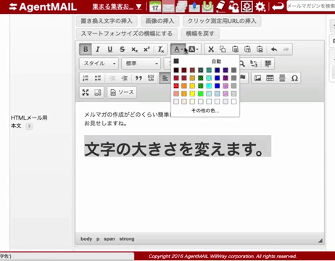Click the Redo arrow icon
The image size is (335, 261).
[286, 49]
